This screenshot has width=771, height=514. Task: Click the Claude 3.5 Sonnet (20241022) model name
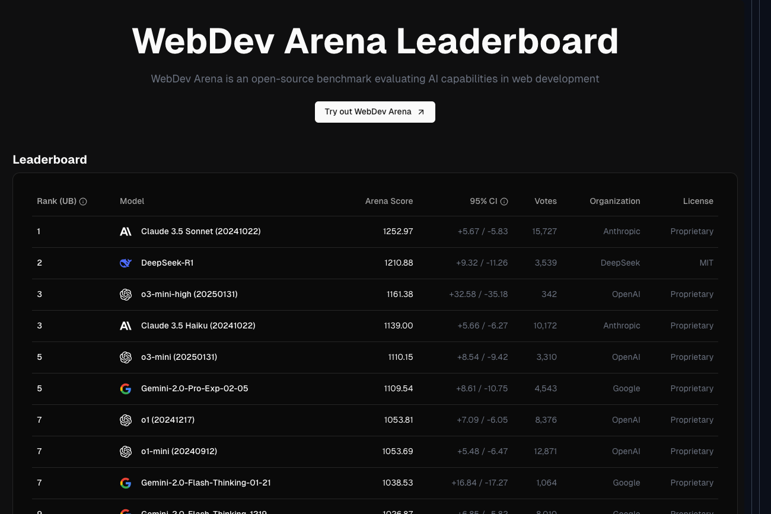(201, 232)
